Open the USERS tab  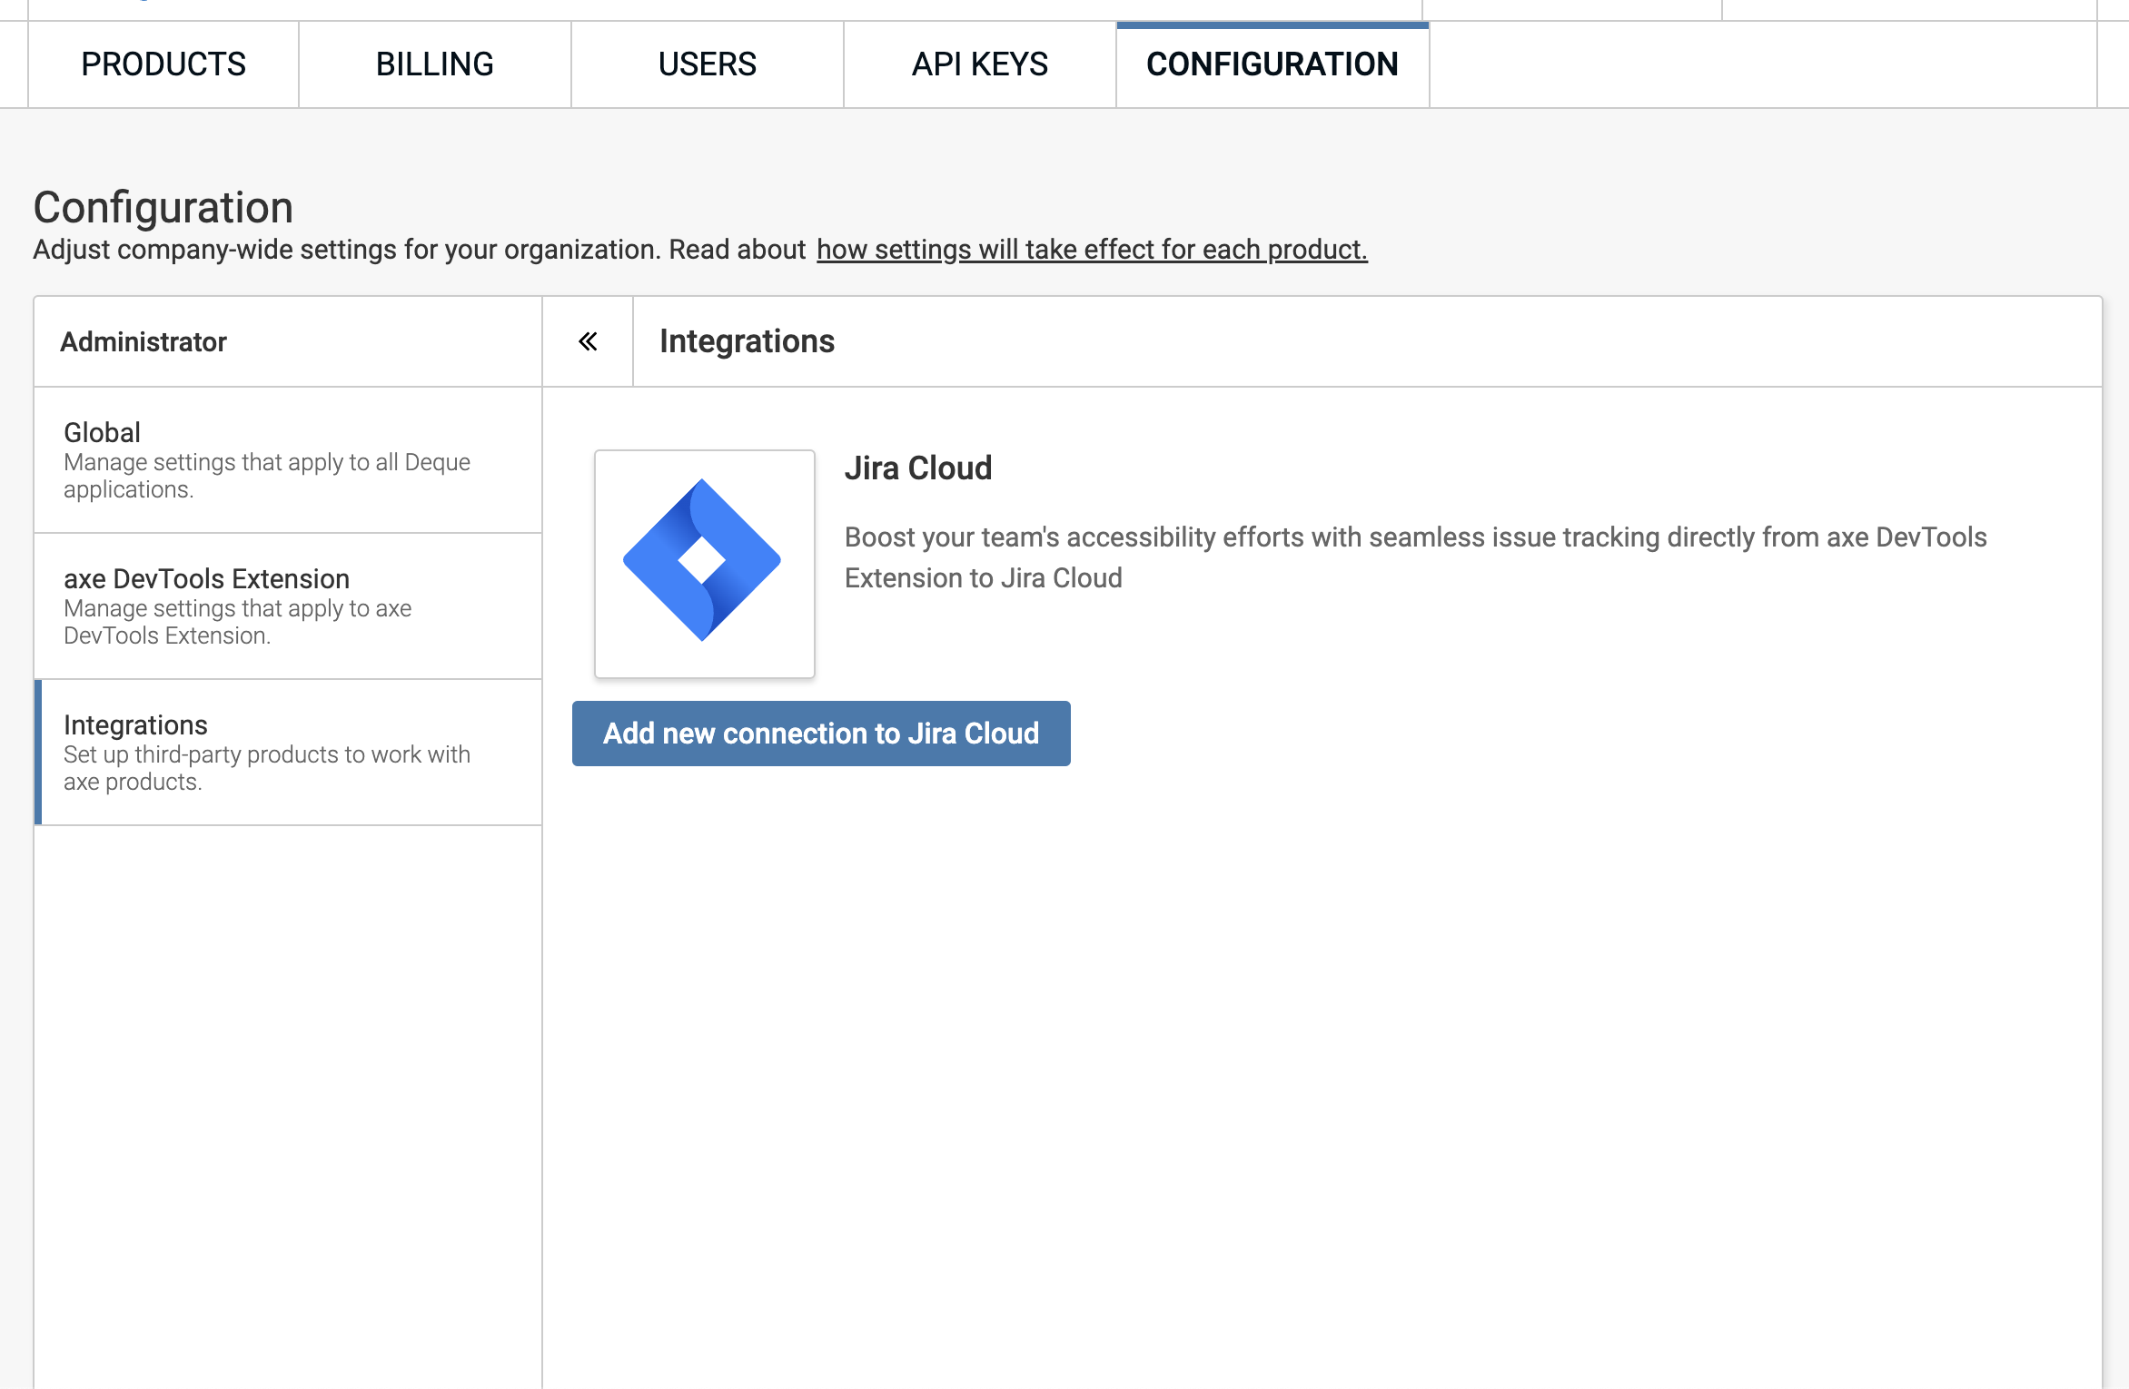(x=708, y=64)
